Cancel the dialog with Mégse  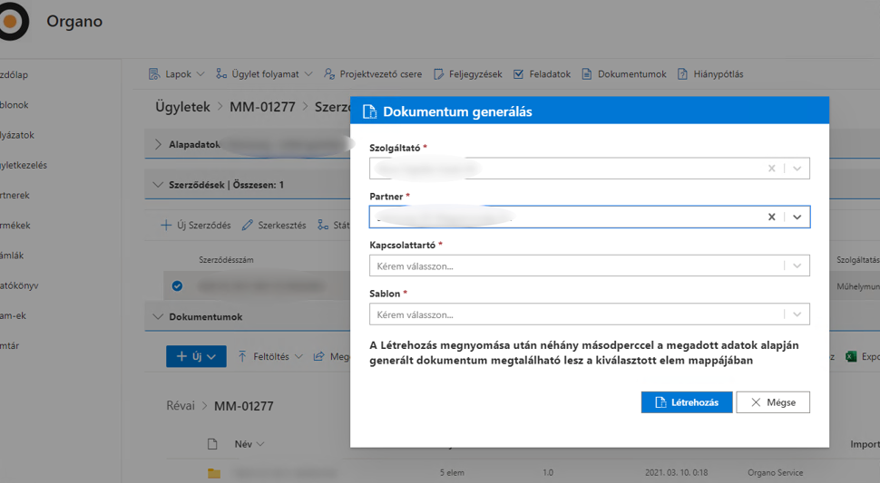pos(772,402)
